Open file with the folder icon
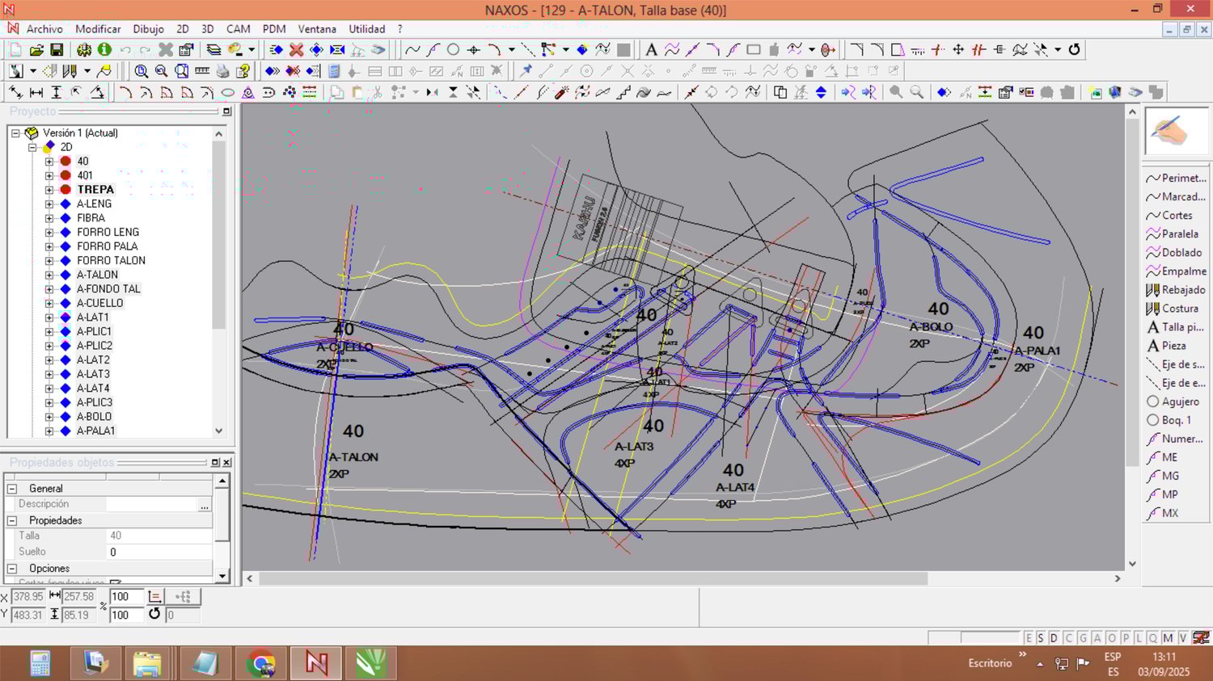The height and width of the screenshot is (681, 1213). pyautogui.click(x=36, y=50)
